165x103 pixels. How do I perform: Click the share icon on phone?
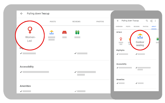coord(151,21)
